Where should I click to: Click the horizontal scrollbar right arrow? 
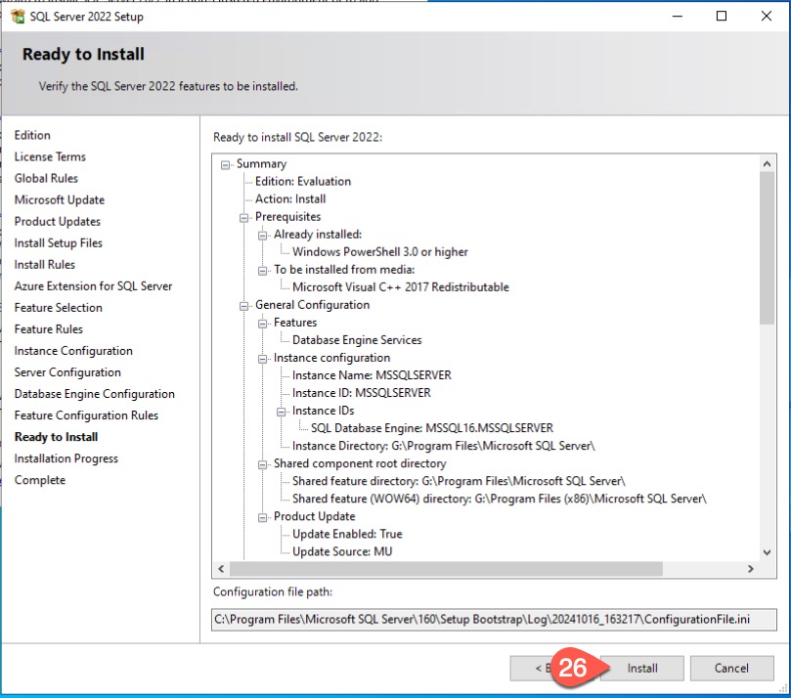[x=750, y=569]
